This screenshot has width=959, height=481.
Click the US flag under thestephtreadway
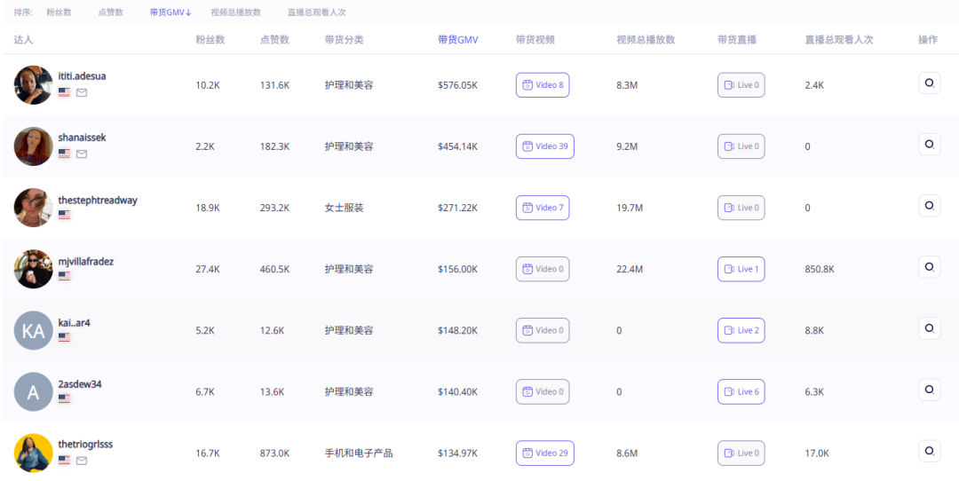64,215
